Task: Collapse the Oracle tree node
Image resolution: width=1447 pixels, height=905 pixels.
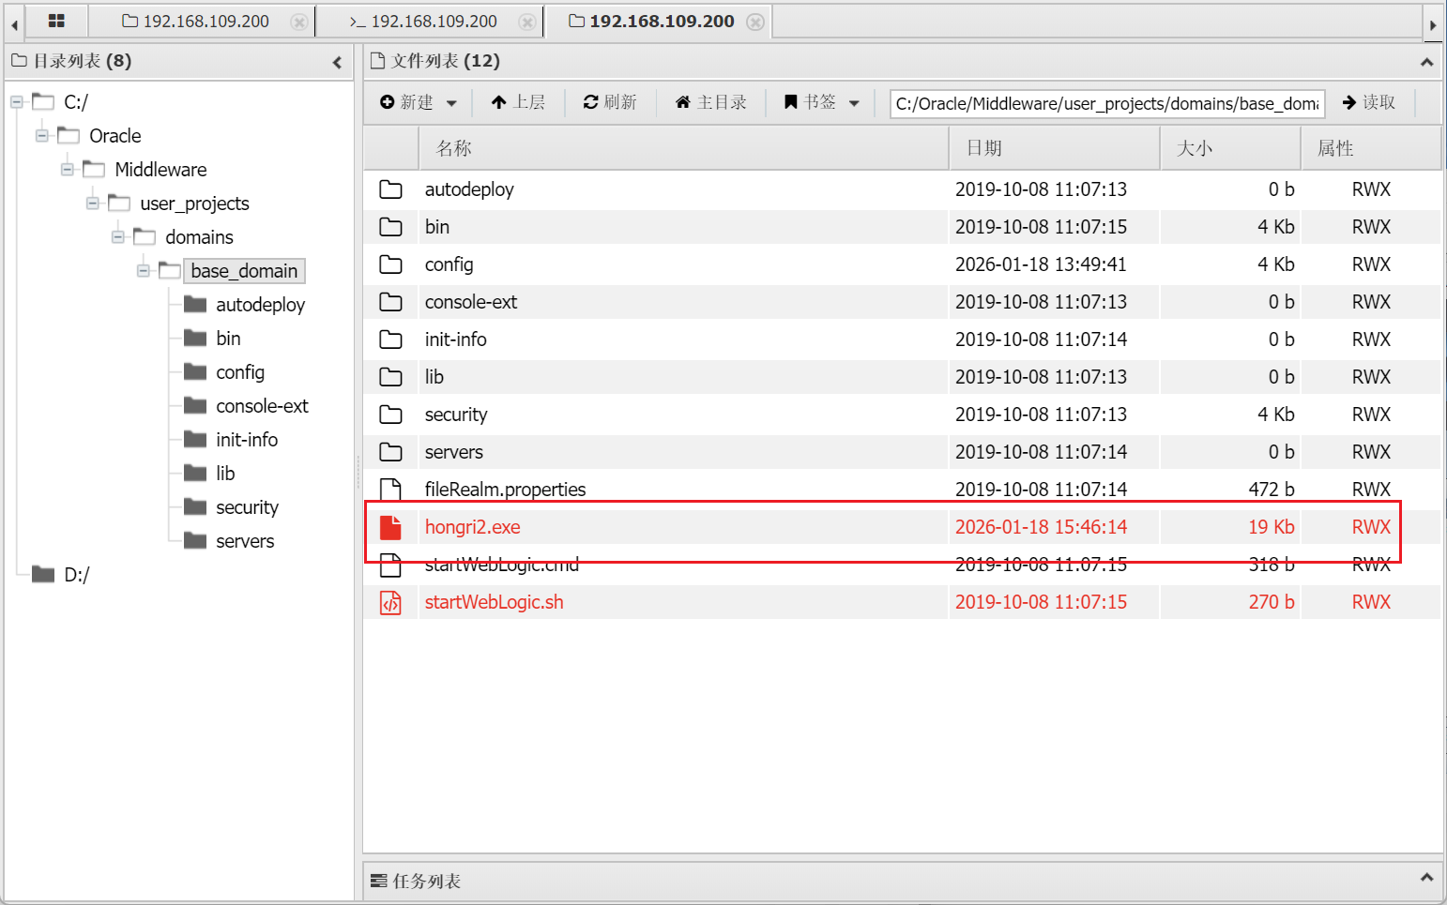Action: 41,136
